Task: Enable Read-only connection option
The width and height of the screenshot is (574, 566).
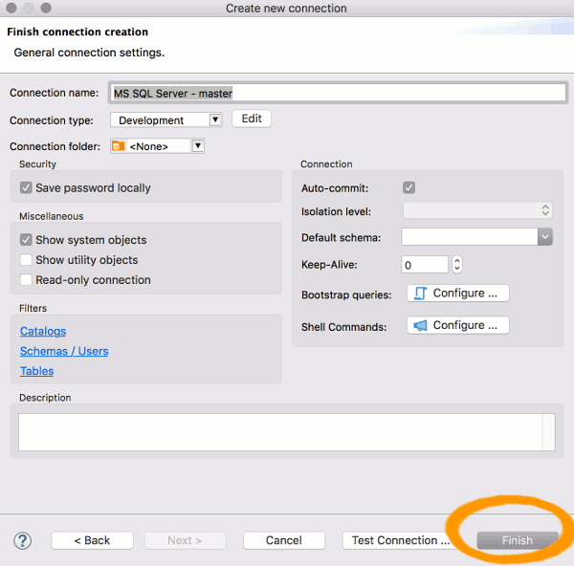Action: point(26,280)
